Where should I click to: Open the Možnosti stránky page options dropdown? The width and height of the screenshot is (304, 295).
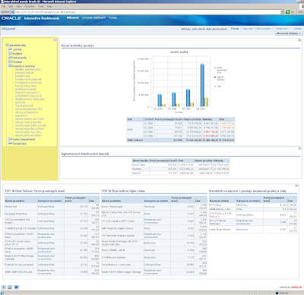point(289,33)
